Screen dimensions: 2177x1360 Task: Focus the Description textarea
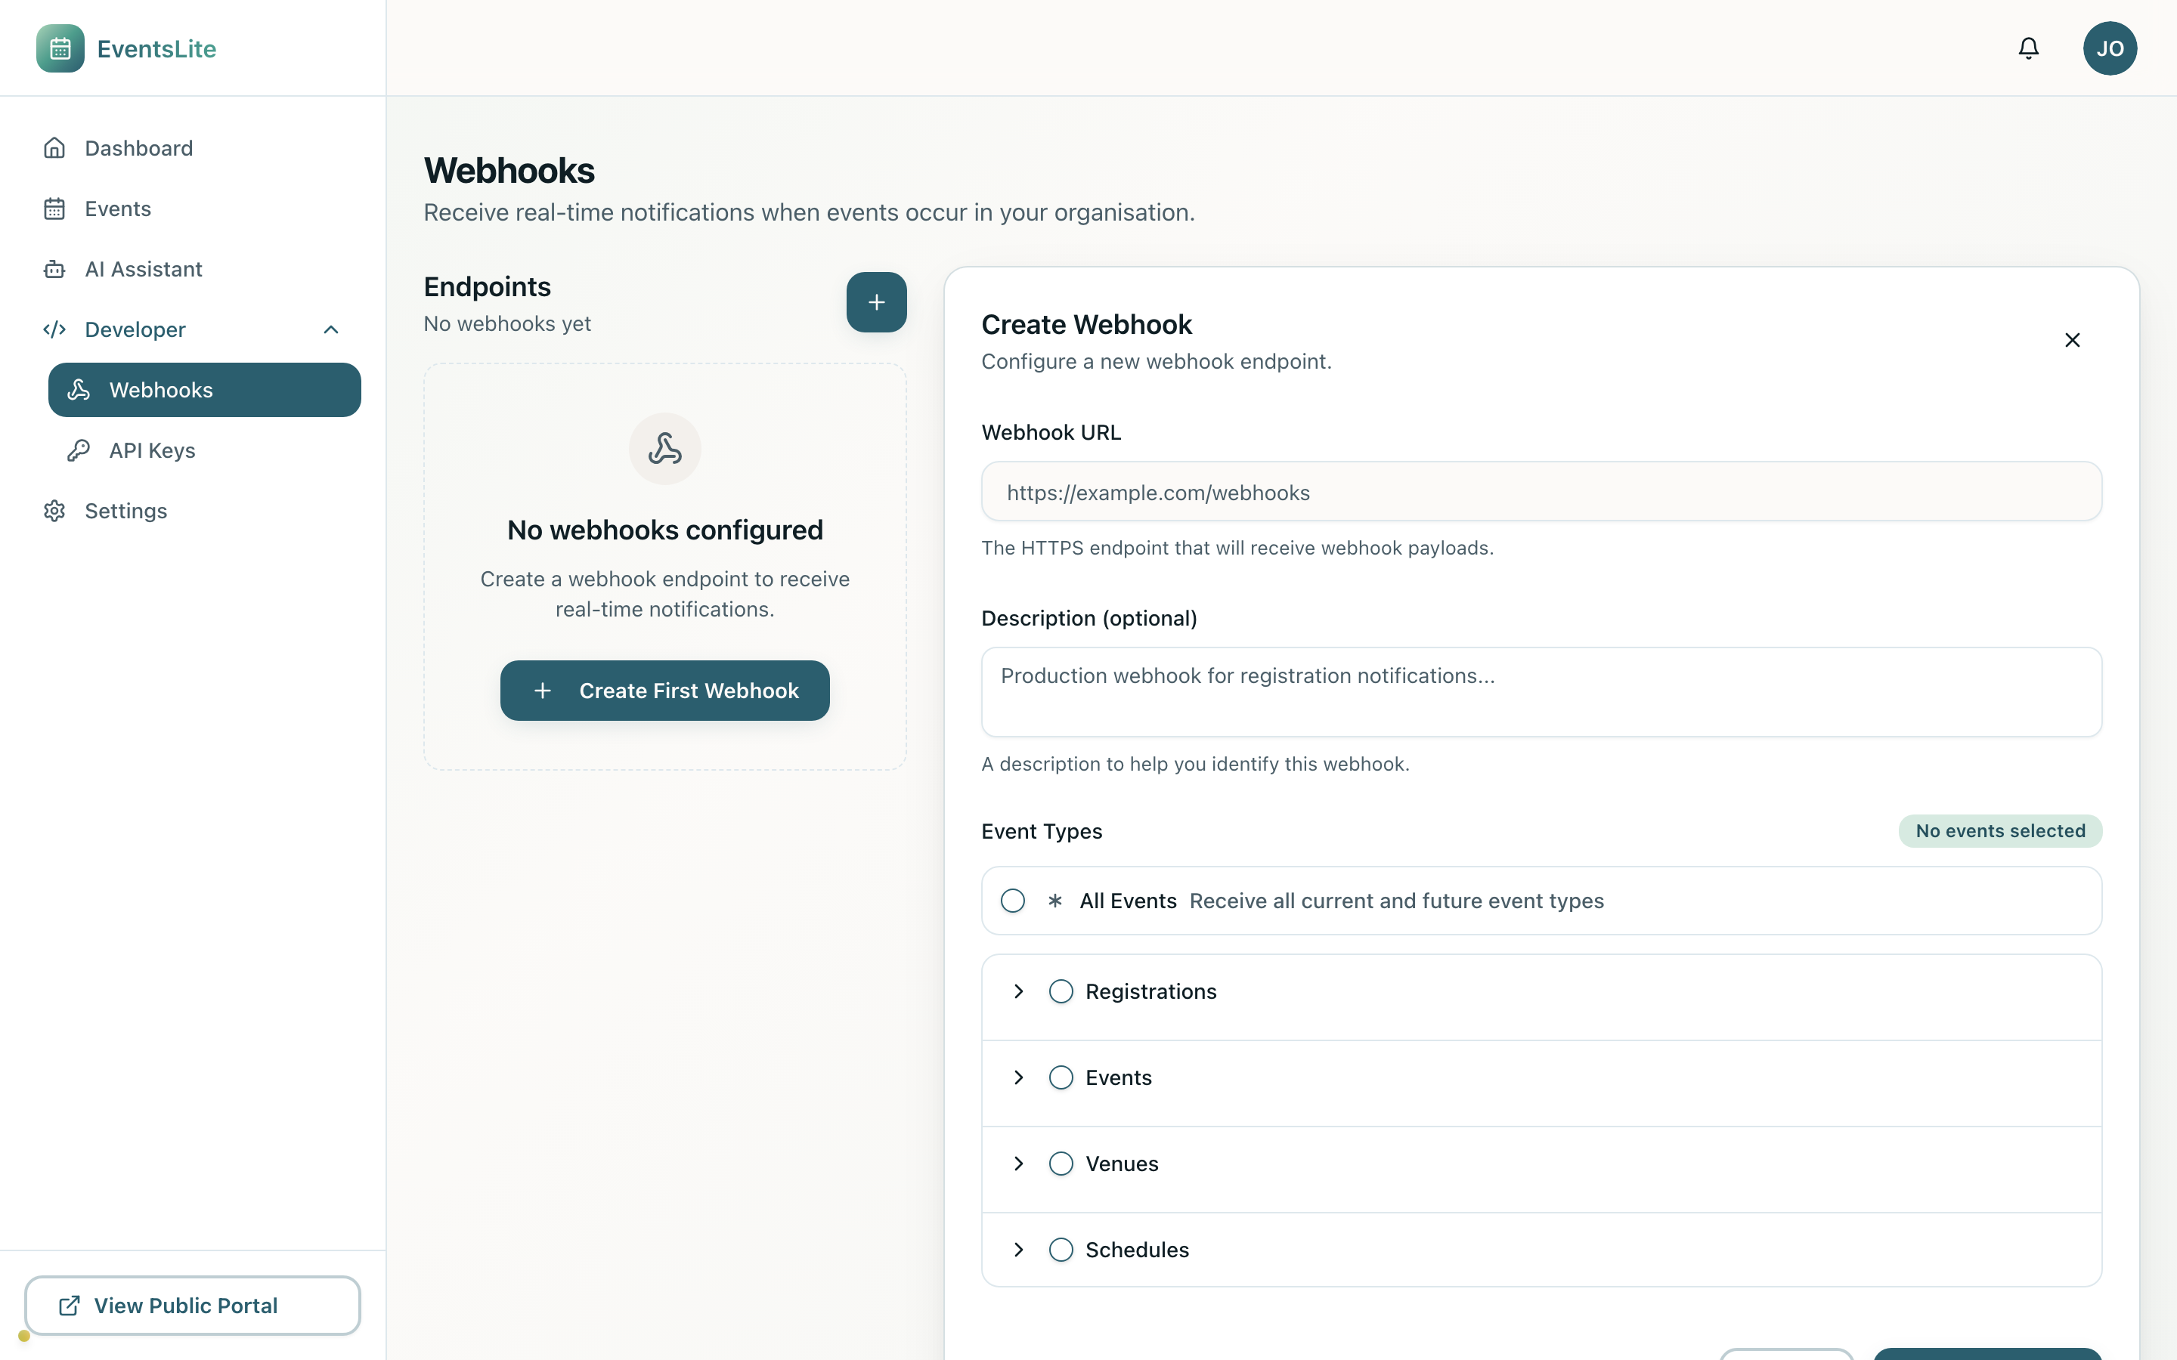[x=1541, y=691]
